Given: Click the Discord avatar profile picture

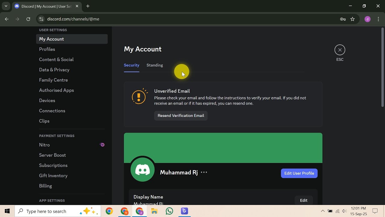Looking at the screenshot, I should [143, 169].
